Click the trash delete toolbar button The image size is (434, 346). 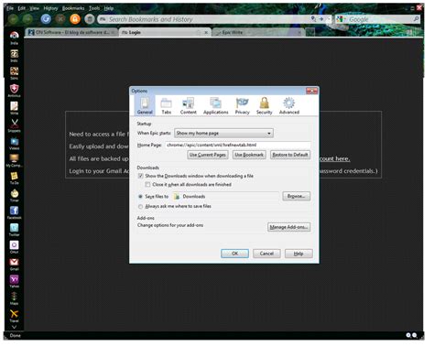[x=90, y=19]
